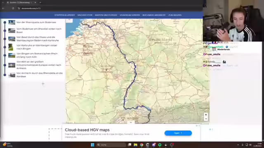
Task: Select the Von Karlsruhe nach Bingen stage thumbnail
Action: (11, 47)
